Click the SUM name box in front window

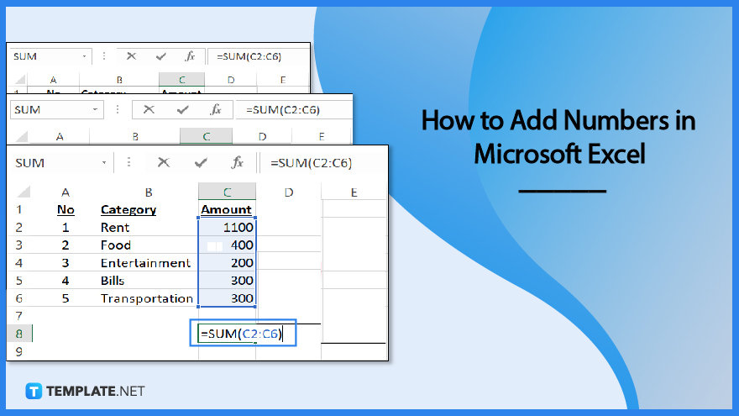(62, 163)
